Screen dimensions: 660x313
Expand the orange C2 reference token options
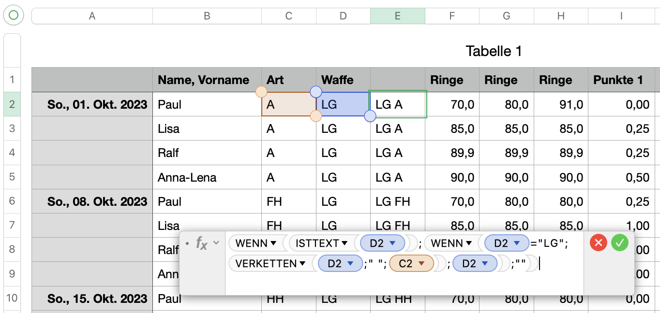click(421, 264)
